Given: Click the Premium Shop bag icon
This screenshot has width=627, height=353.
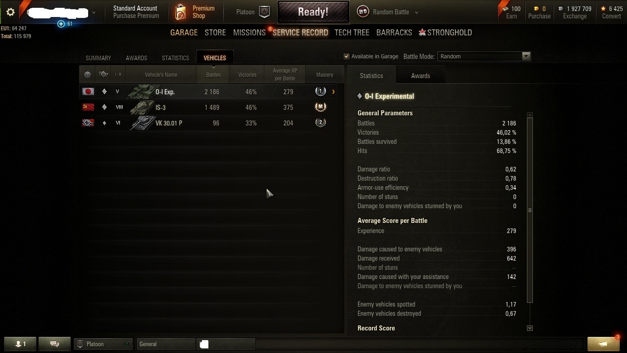Looking at the screenshot, I should click(181, 12).
